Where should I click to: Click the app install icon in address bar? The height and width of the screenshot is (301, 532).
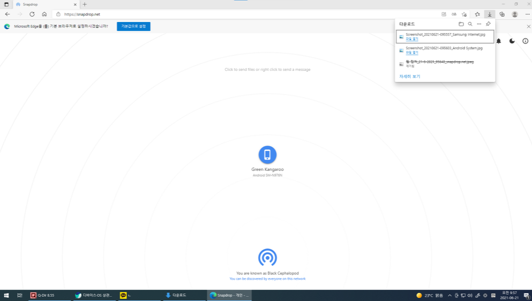[444, 14]
